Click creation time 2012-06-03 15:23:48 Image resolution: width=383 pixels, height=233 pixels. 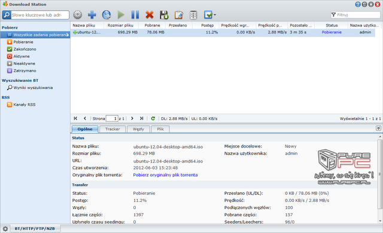[x=156, y=168]
